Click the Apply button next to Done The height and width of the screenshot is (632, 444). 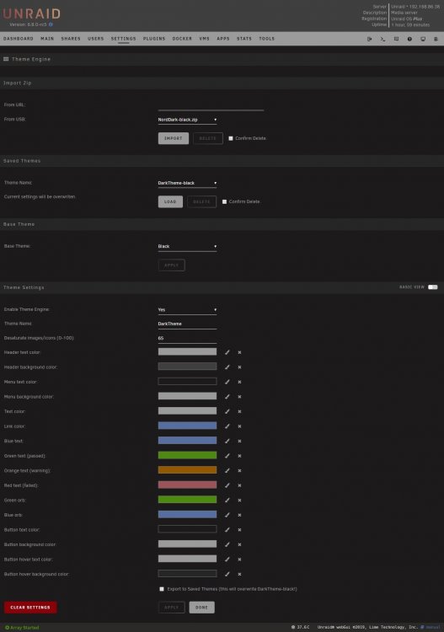point(172,607)
